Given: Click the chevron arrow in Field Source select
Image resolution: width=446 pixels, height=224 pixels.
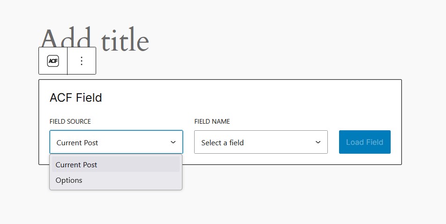Looking at the screenshot, I should pyautogui.click(x=173, y=142).
